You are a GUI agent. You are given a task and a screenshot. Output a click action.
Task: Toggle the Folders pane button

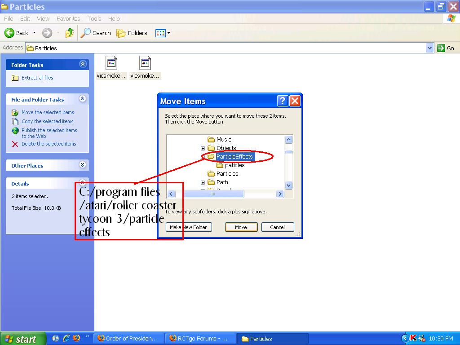click(132, 33)
